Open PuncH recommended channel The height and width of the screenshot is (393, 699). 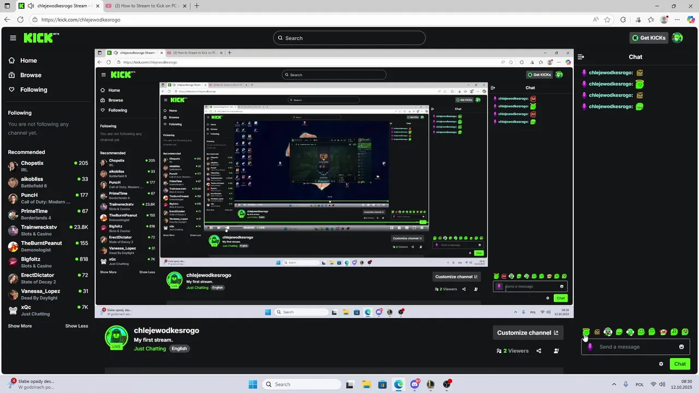coord(48,198)
